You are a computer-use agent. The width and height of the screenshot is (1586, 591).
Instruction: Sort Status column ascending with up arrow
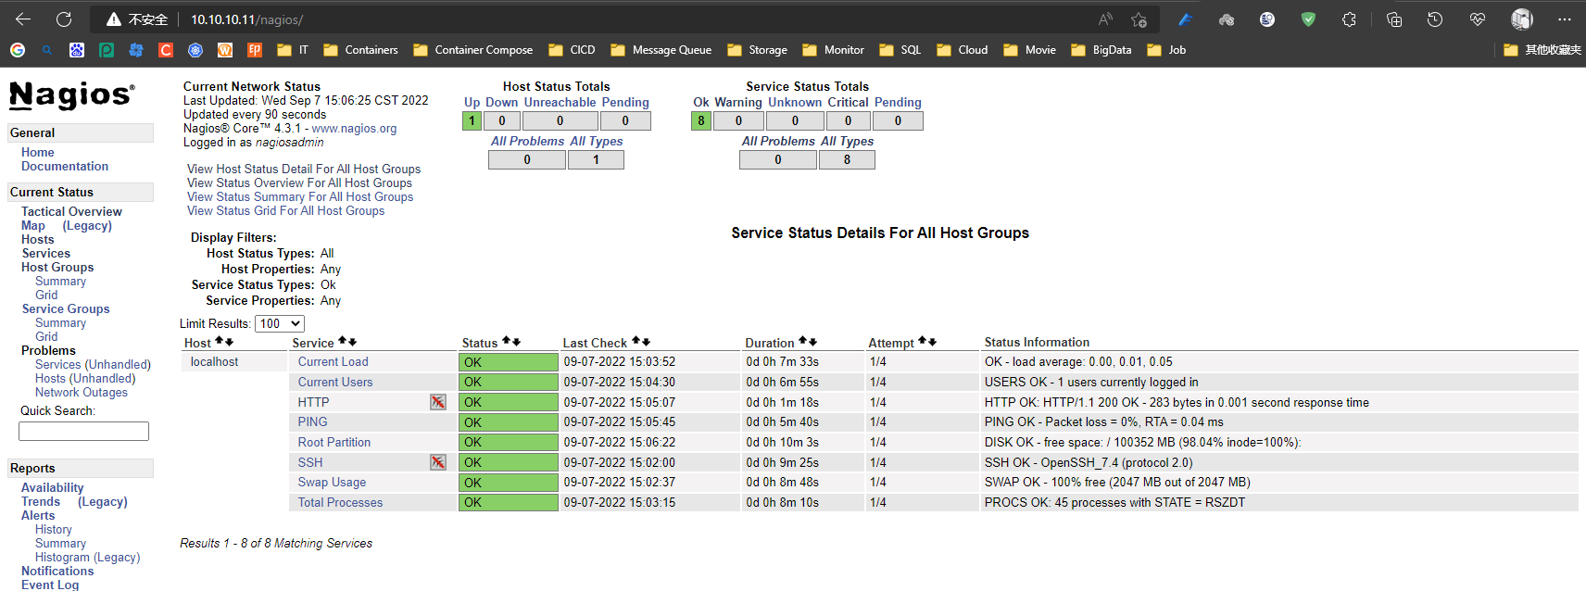(x=507, y=342)
